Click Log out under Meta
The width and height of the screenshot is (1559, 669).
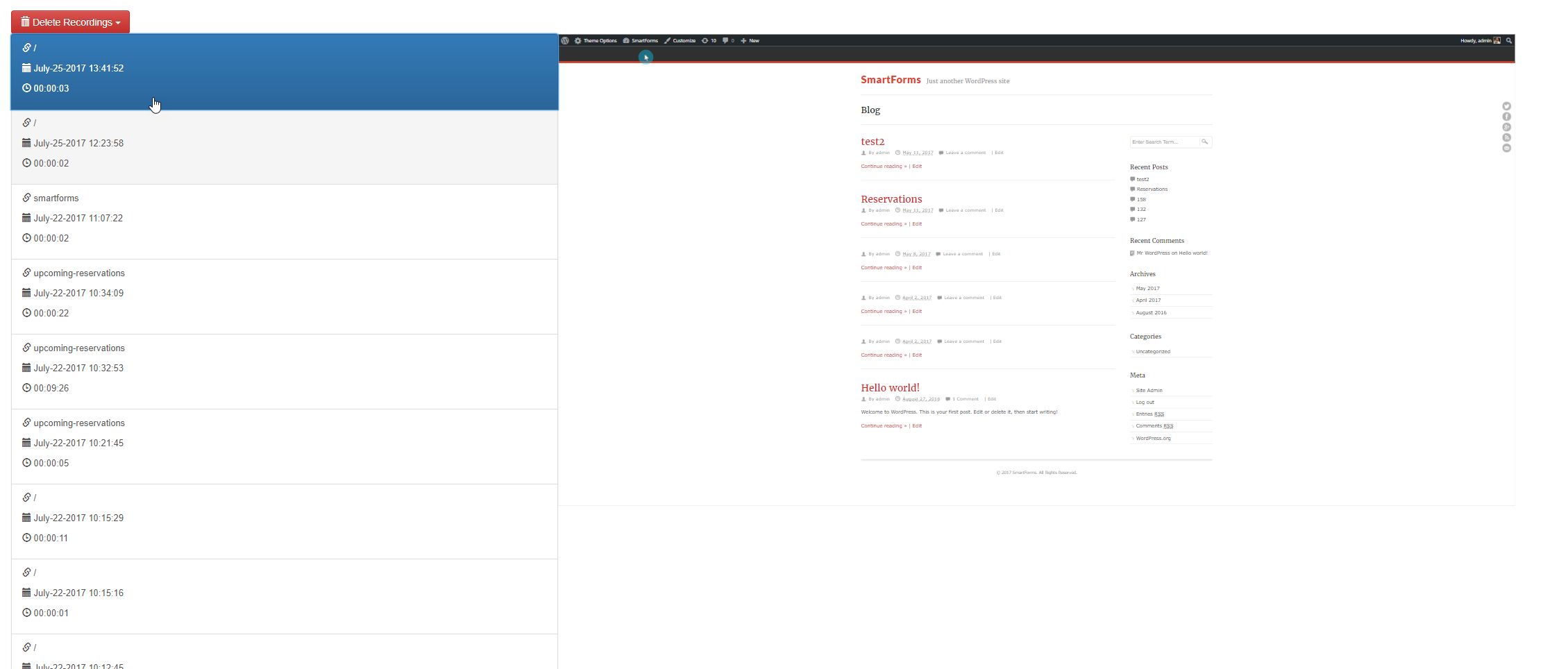pos(1145,403)
